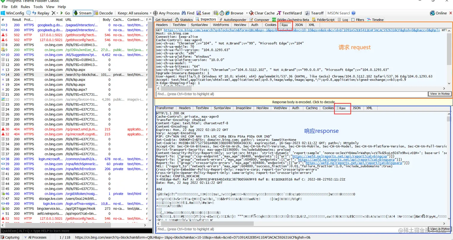Screen dimensions: 453x240
Task: Select response ImageView inspector tab
Action: pos(243,108)
